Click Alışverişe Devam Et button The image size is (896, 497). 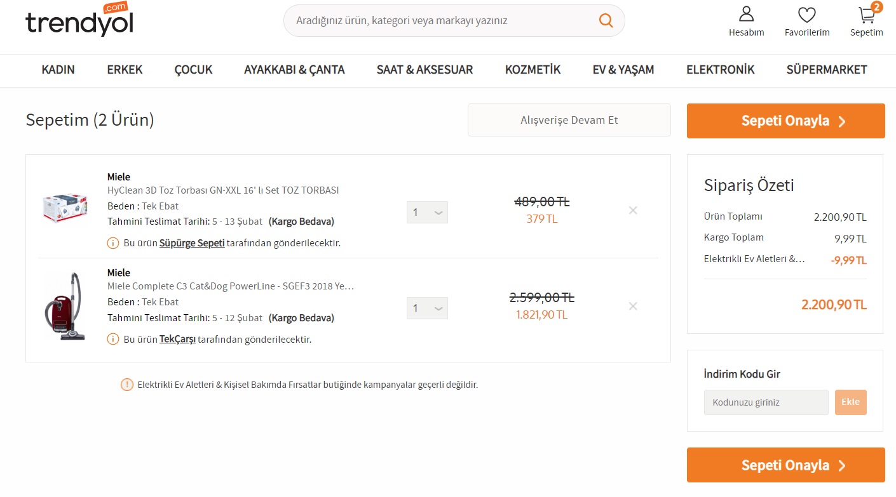pyautogui.click(x=569, y=120)
